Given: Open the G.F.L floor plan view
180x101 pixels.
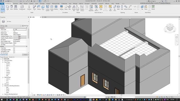Looking at the screenshot, I should click(8, 69).
